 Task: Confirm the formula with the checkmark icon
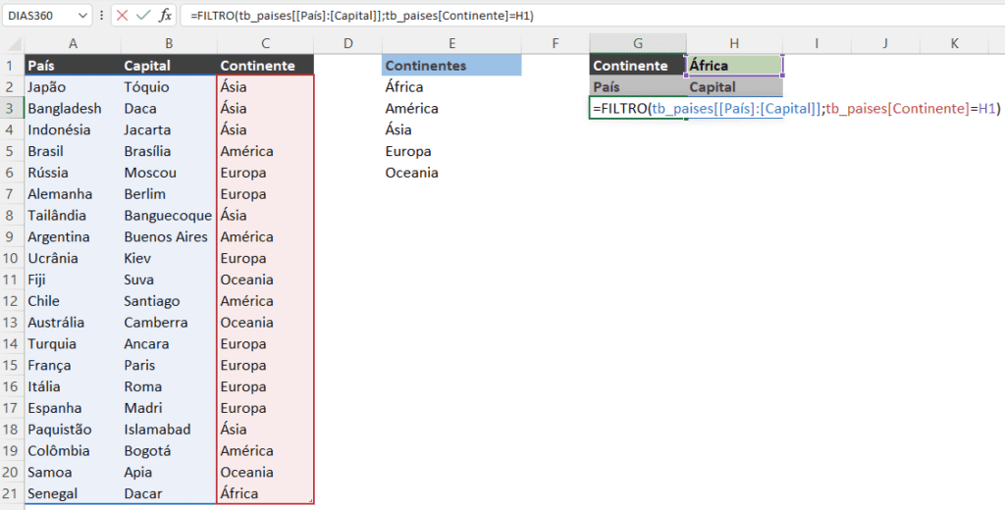click(x=143, y=16)
